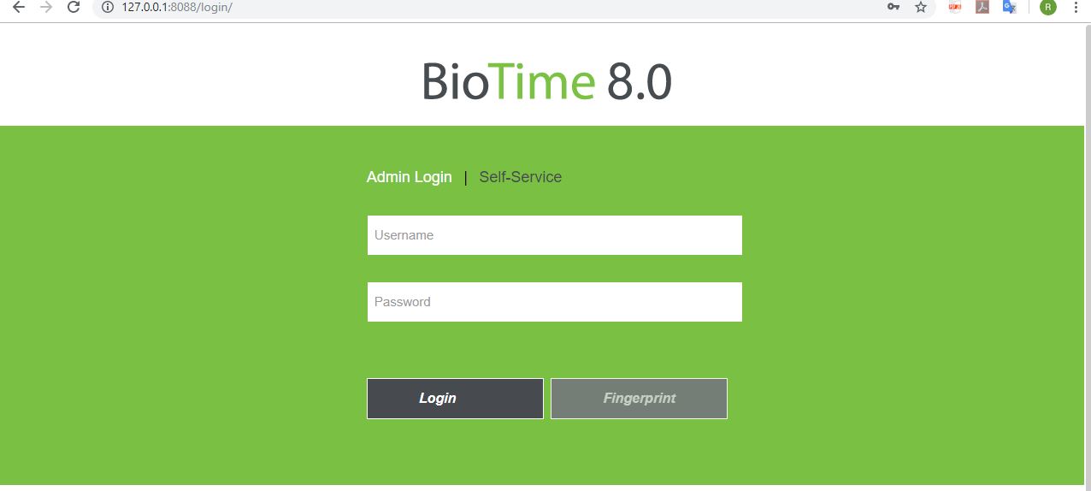Reload the login page
The height and width of the screenshot is (491, 1091).
tap(74, 7)
